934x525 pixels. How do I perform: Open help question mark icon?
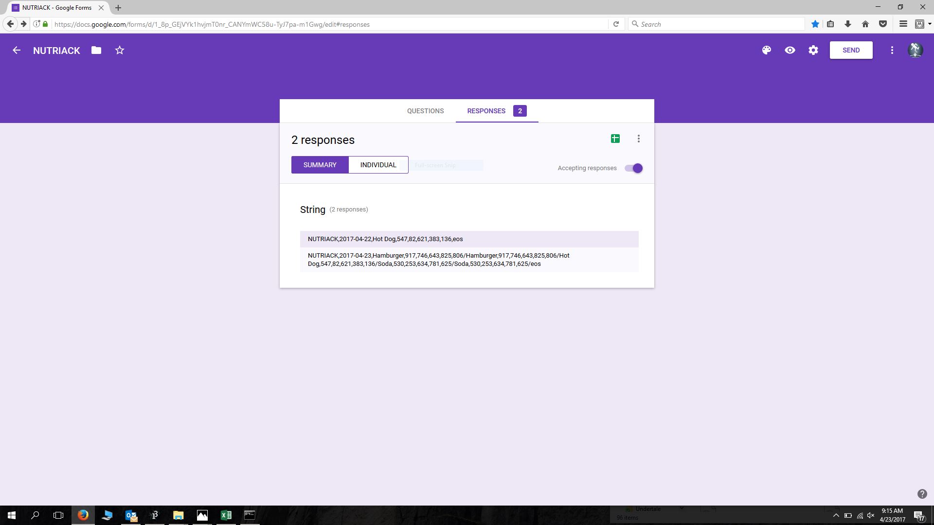922,494
